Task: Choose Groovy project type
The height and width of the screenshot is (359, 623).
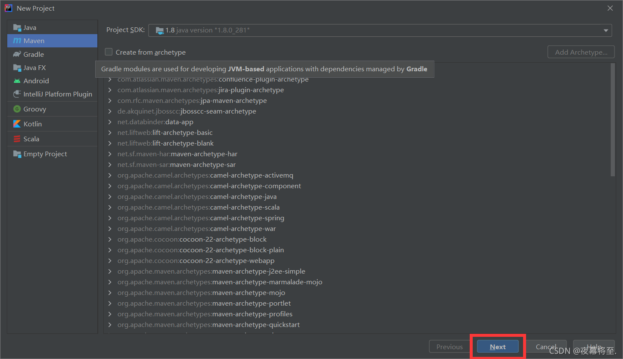Action: (52, 109)
